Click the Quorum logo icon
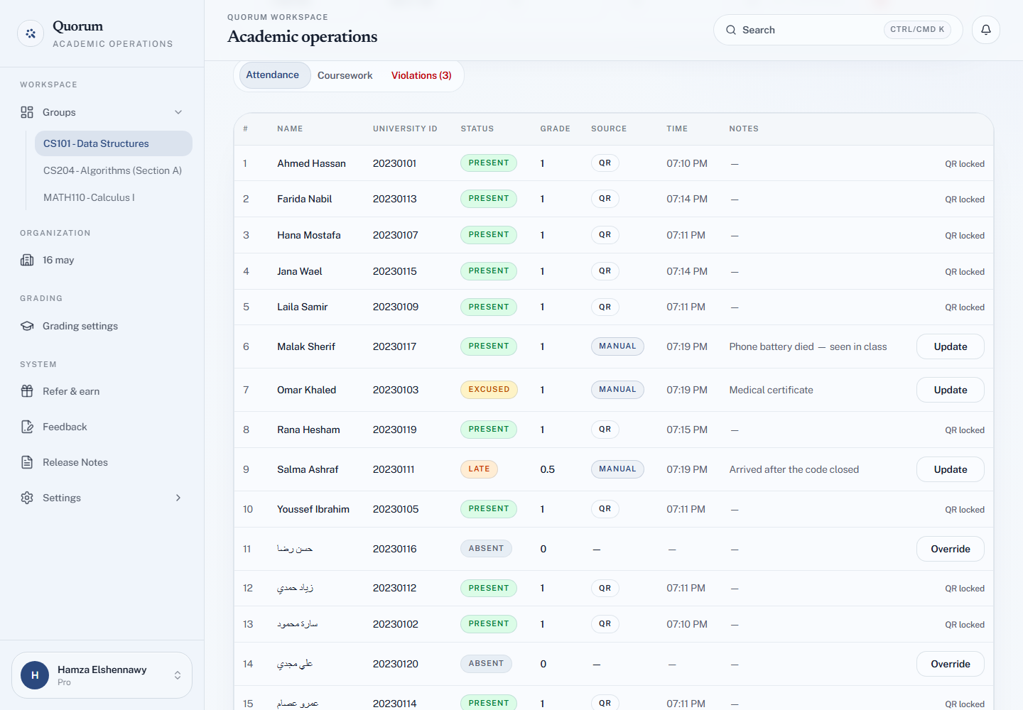 click(x=31, y=33)
